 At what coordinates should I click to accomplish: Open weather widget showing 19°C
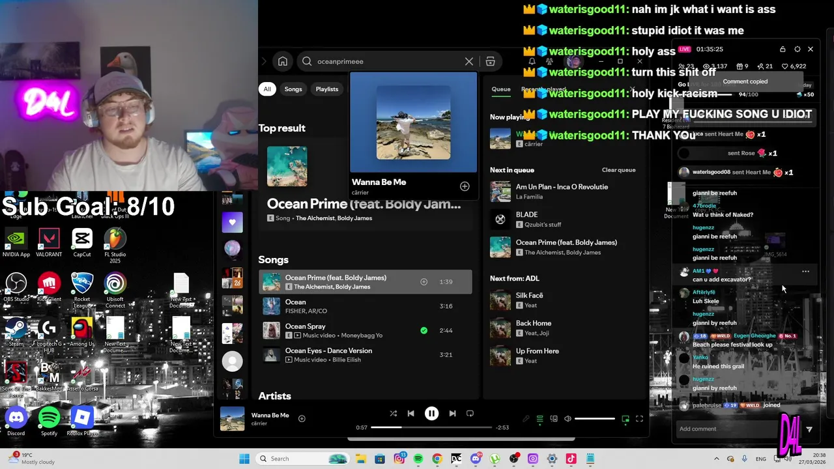click(x=30, y=459)
